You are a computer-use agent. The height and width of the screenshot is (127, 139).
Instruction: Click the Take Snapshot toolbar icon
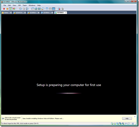click(x=20, y=9)
